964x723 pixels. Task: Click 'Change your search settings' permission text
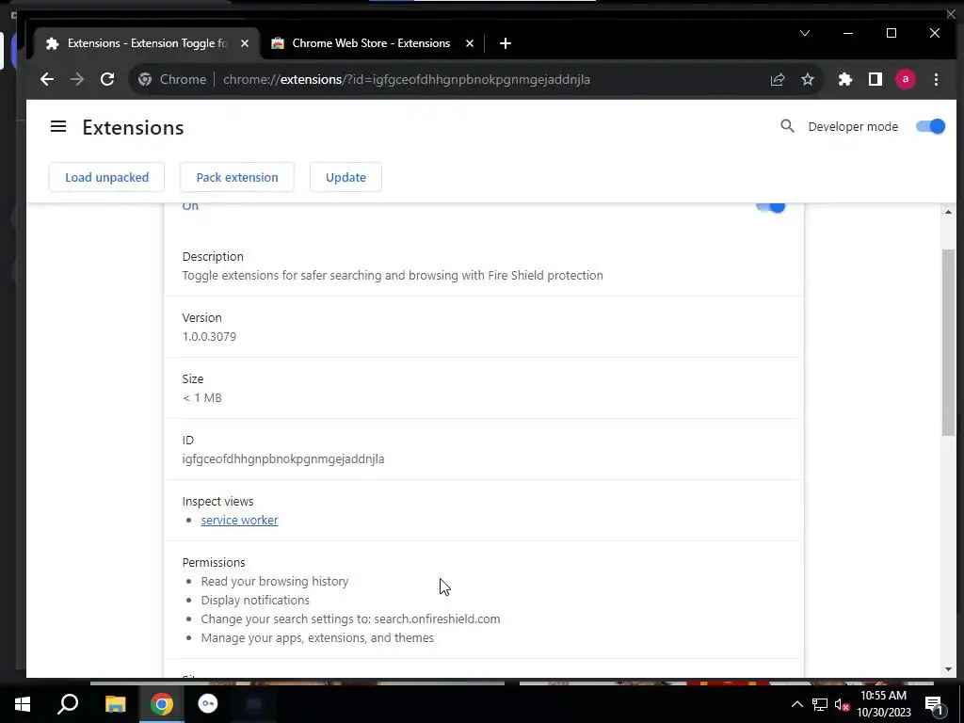coord(350,619)
